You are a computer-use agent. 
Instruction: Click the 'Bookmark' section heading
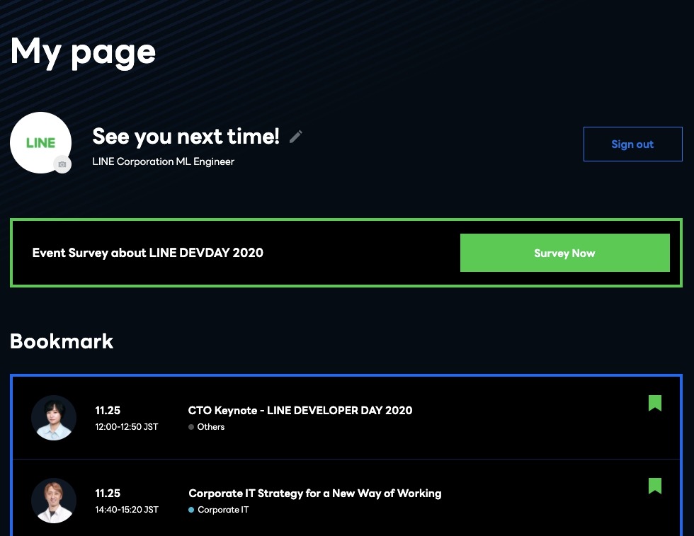click(x=62, y=341)
